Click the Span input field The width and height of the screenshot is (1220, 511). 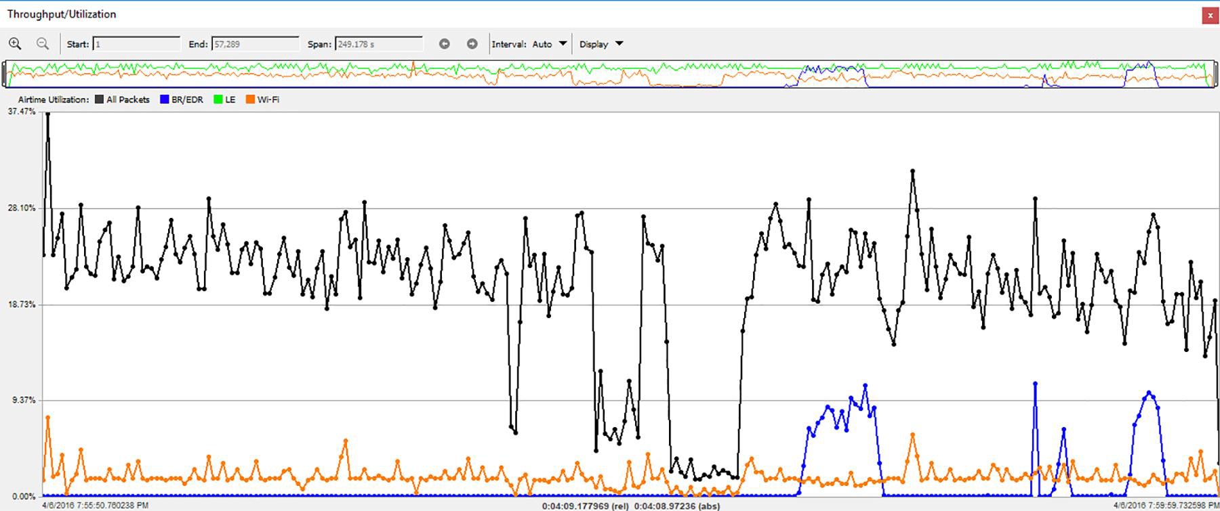pyautogui.click(x=379, y=44)
